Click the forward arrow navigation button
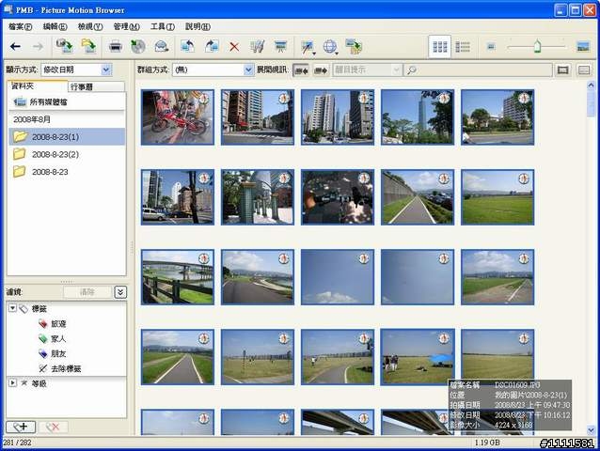Viewport: 600px width, 451px height. click(38, 47)
